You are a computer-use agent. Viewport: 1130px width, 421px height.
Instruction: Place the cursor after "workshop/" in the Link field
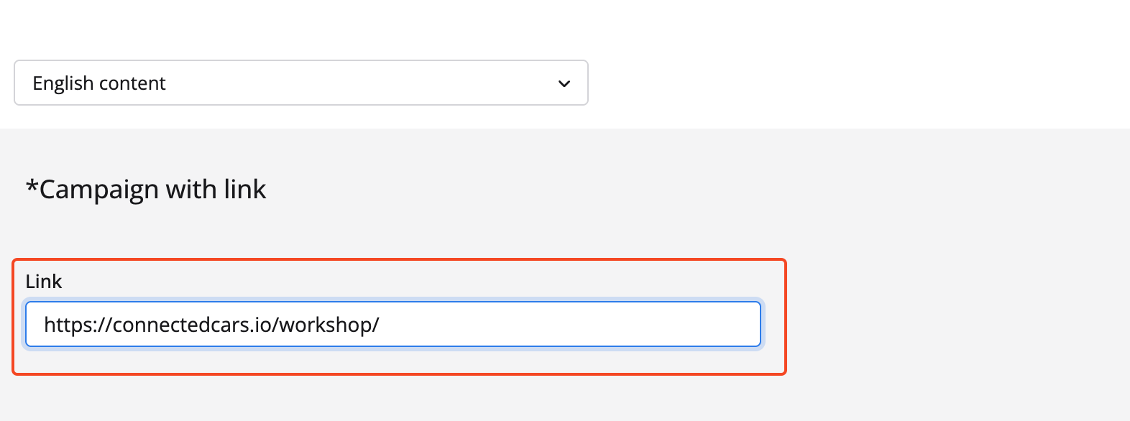[380, 325]
